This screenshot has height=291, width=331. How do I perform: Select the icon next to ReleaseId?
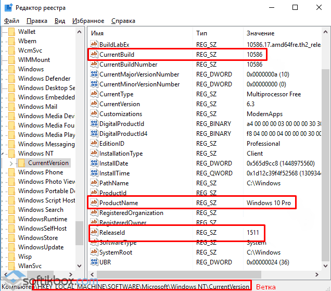pyautogui.click(x=94, y=232)
